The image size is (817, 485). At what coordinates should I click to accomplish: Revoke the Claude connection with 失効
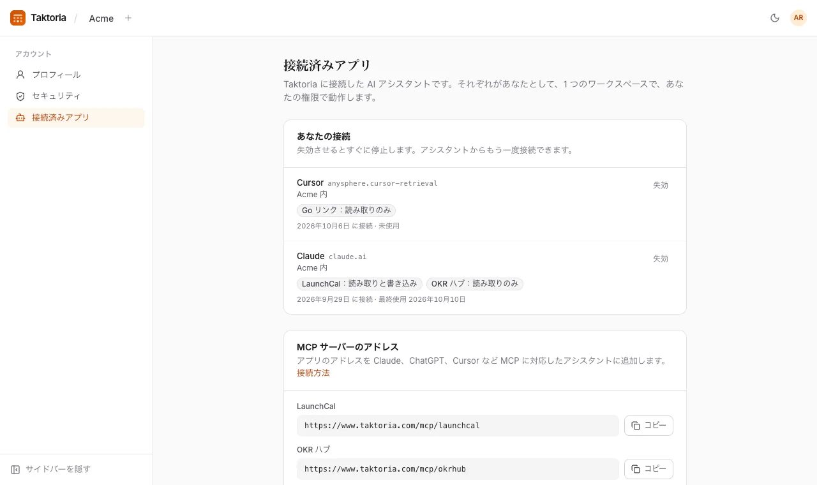[x=661, y=258]
